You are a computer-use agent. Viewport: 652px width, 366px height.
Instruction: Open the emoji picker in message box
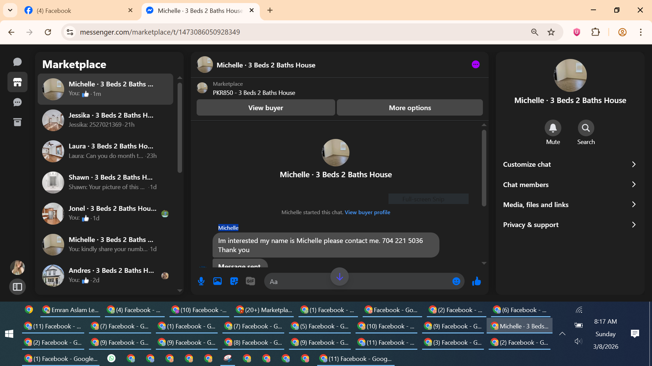click(456, 281)
